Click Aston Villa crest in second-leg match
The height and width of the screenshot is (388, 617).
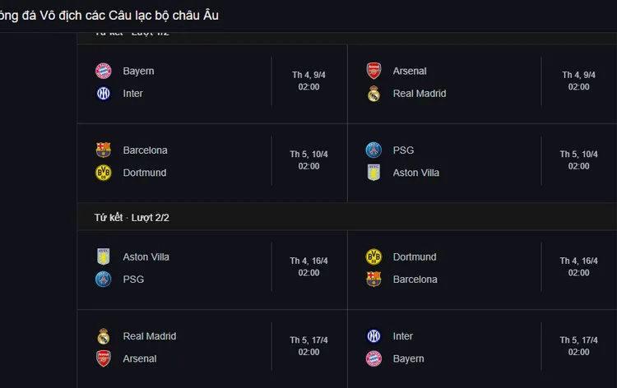point(104,256)
